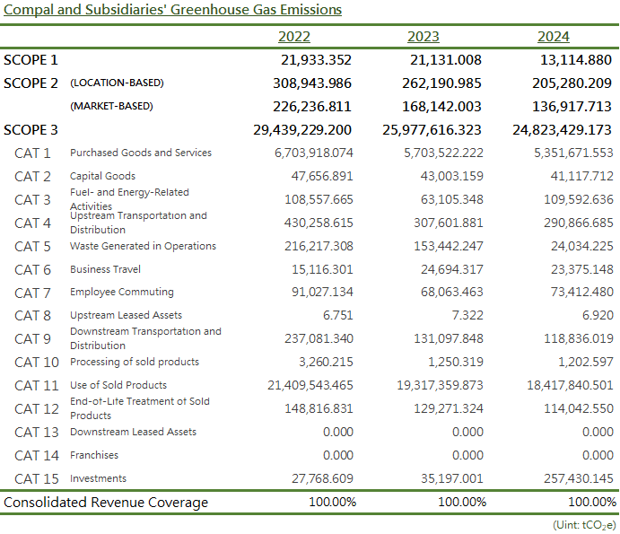Click the Franchises text
The image size is (620, 534).
click(94, 455)
